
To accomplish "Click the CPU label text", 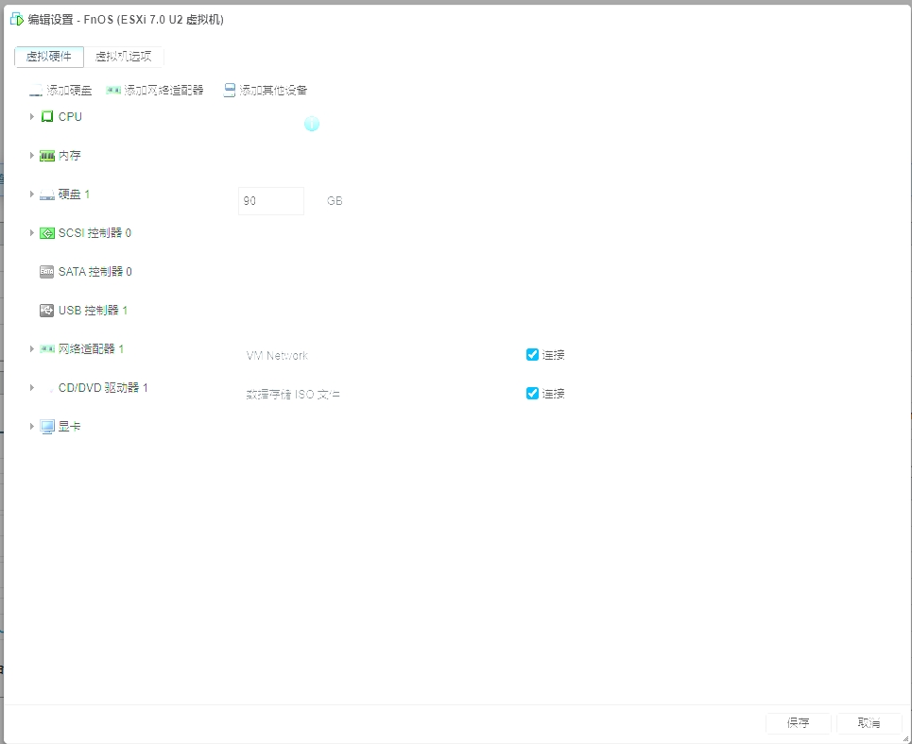I will [70, 117].
